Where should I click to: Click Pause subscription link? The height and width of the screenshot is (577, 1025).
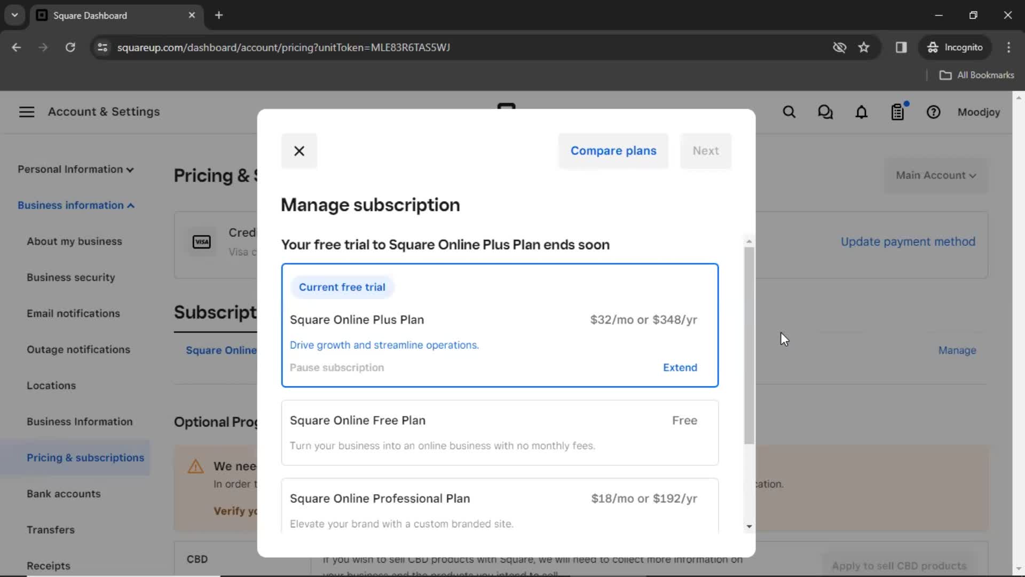pos(337,368)
